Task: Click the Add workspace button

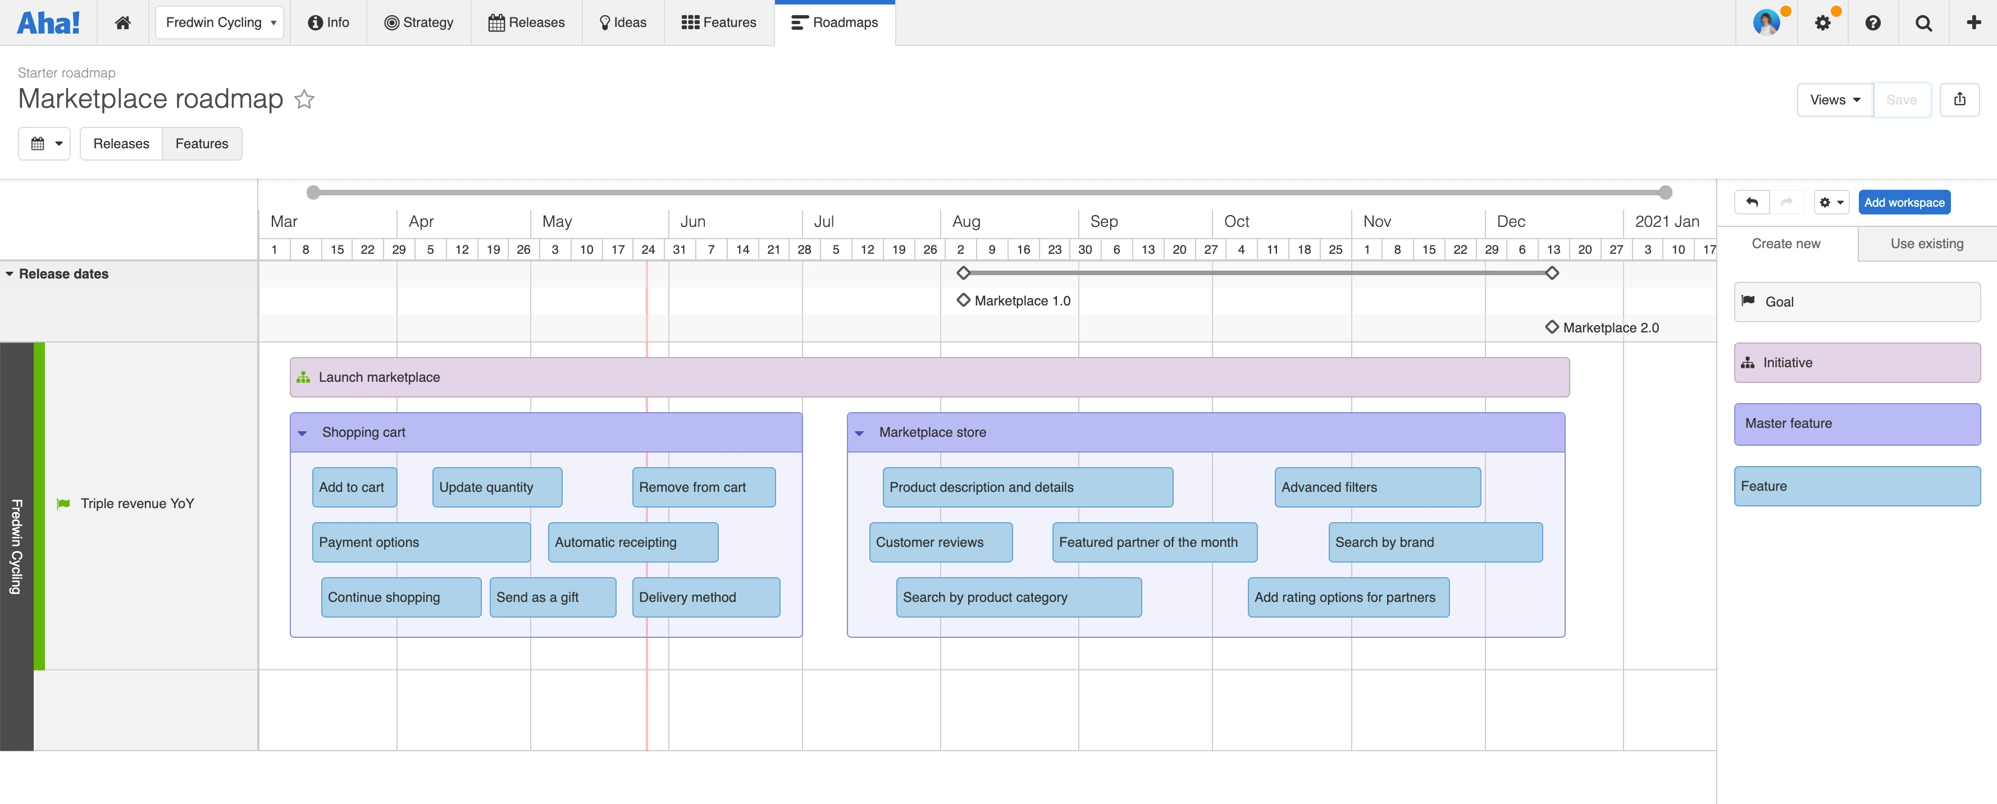Action: tap(1904, 202)
